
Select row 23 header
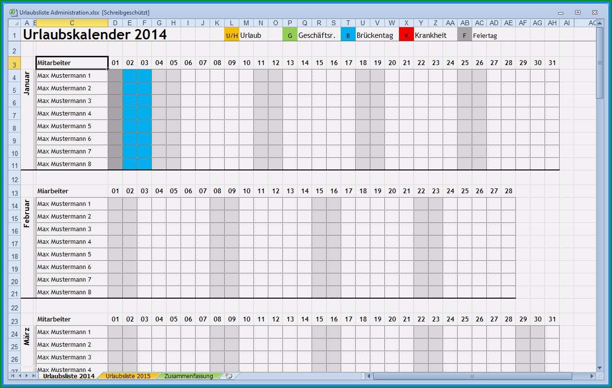tap(14, 320)
